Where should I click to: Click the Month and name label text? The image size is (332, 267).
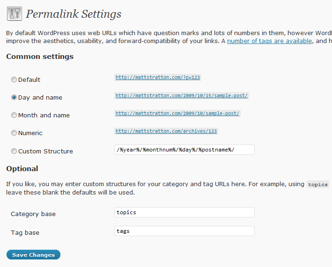(44, 115)
